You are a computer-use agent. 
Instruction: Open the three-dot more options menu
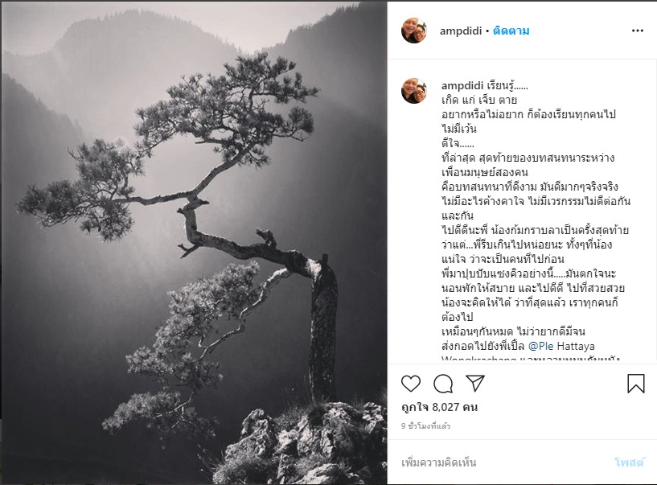coord(638,31)
